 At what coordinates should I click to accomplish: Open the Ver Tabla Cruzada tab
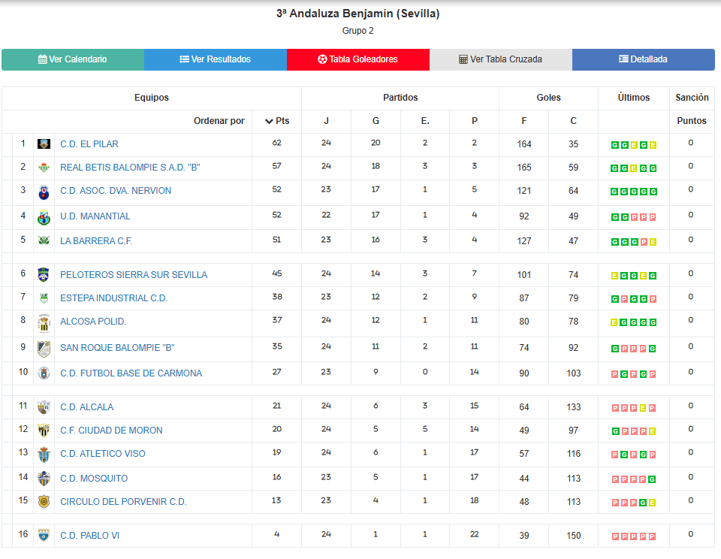point(501,59)
